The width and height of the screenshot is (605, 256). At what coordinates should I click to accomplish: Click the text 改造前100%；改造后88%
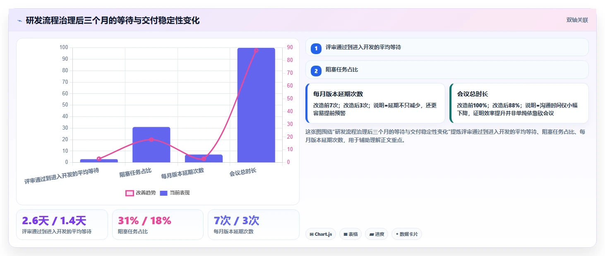coord(489,105)
